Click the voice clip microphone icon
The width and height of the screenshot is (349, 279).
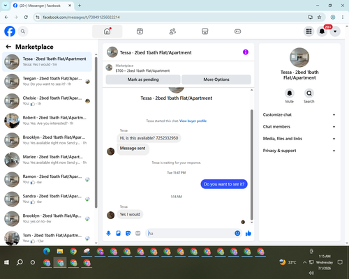[x=108, y=233]
